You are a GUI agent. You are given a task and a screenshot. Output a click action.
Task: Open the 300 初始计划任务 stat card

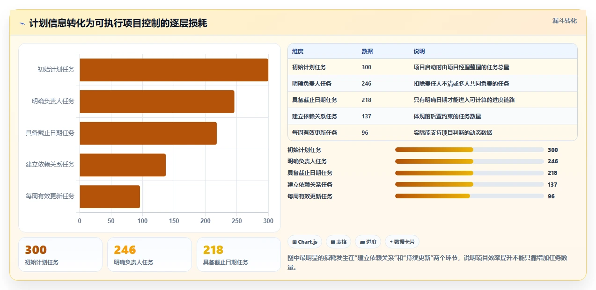click(x=60, y=254)
